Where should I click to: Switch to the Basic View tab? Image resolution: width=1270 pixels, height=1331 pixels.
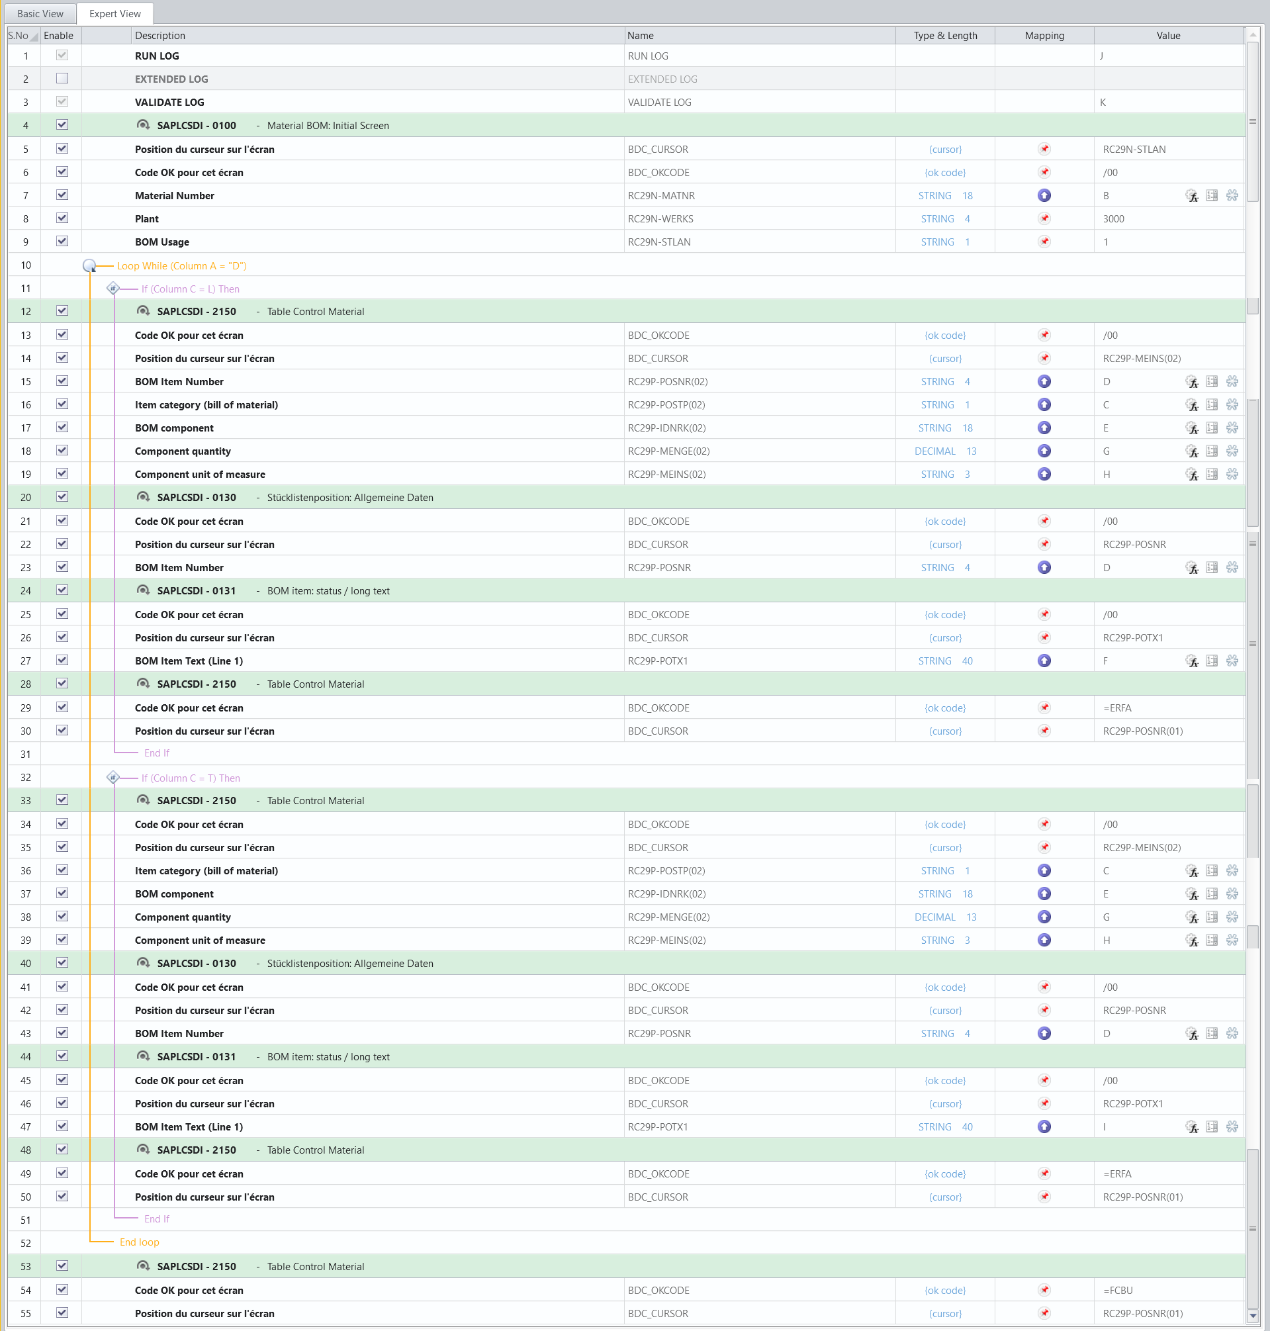[40, 13]
